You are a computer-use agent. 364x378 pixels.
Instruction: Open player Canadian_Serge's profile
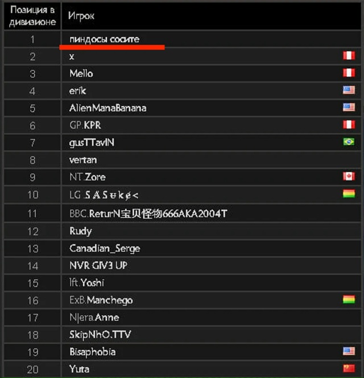[105, 248]
